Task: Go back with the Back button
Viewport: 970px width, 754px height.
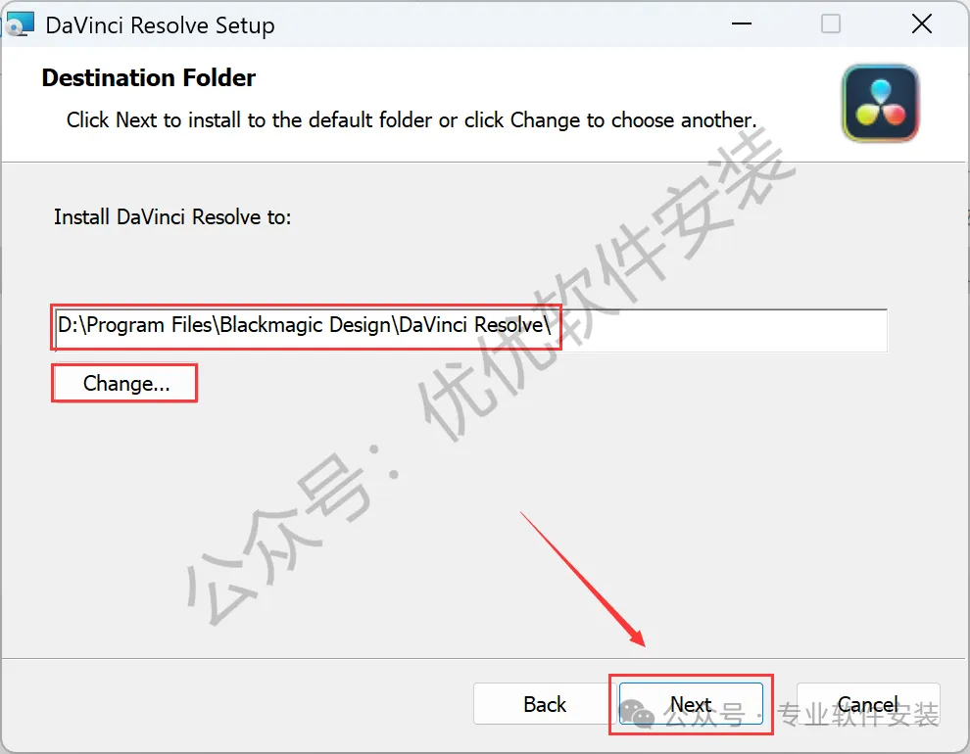Action: point(545,704)
